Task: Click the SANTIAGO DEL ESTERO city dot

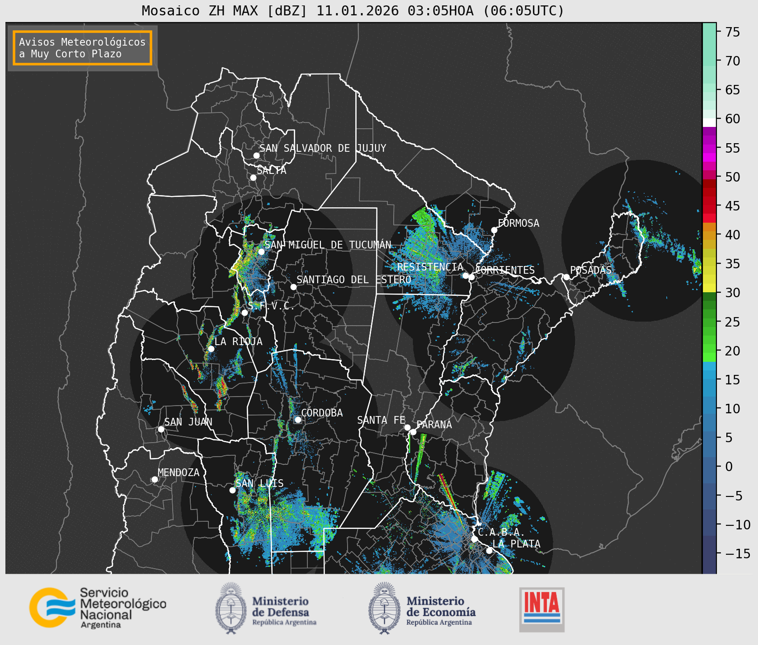Action: (293, 287)
